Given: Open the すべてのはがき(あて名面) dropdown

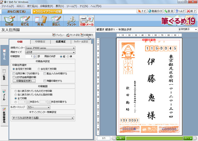Looking at the screenshot, I should tap(43, 118).
